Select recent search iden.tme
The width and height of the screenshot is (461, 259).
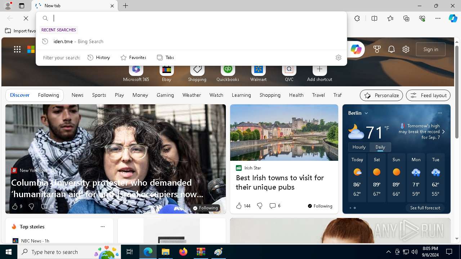click(x=192, y=41)
